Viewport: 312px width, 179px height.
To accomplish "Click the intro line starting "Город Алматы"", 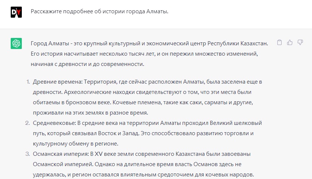I will pos(149,43).
